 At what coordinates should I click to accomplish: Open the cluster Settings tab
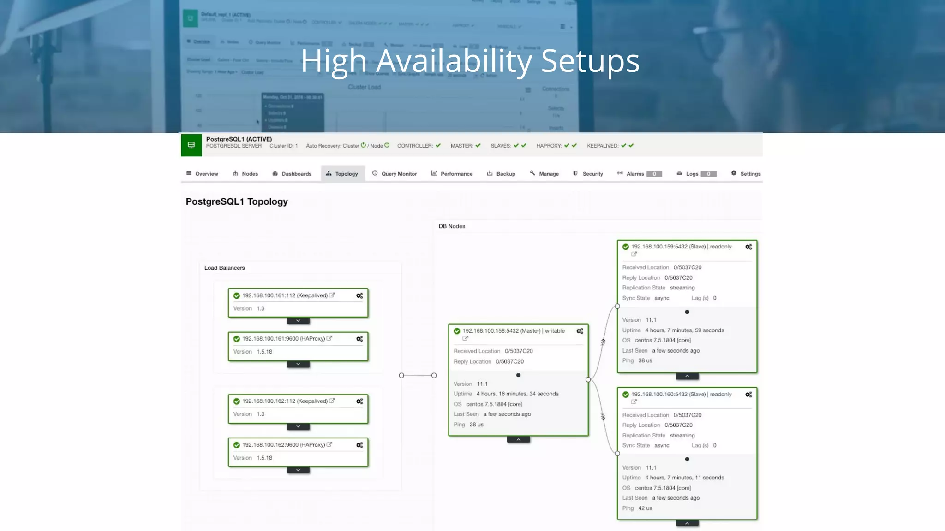coord(746,174)
